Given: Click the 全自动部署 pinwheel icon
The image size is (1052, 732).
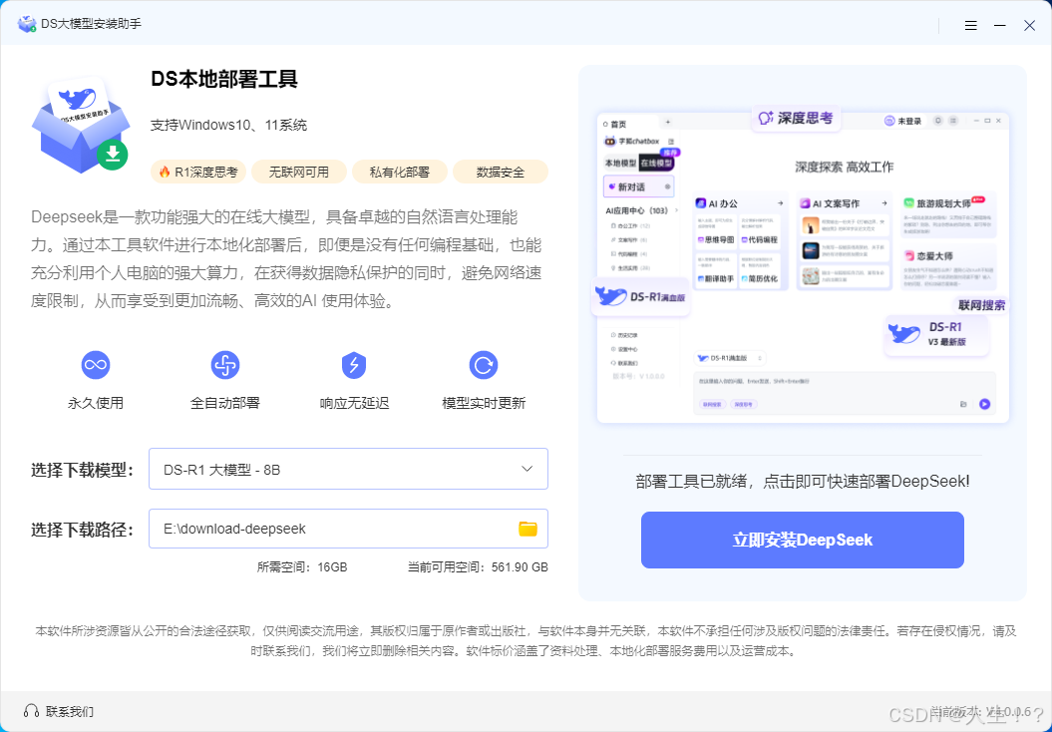Looking at the screenshot, I should [224, 365].
